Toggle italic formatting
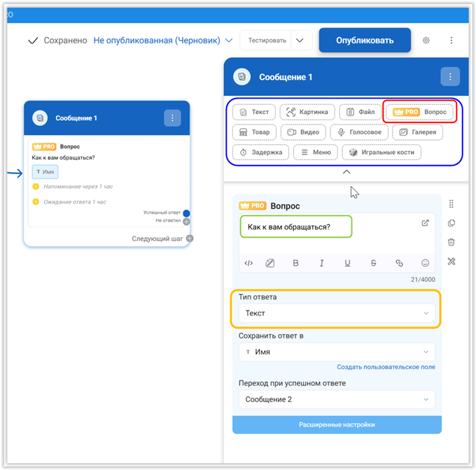Screen dimensions: 476x470 click(321, 263)
